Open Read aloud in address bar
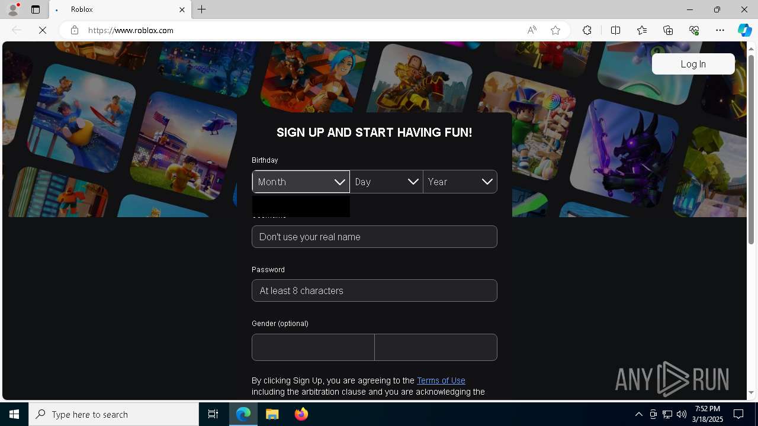 click(x=532, y=30)
